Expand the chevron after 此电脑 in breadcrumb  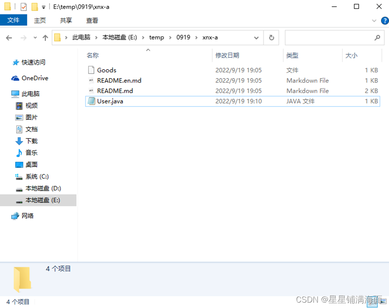(96, 38)
